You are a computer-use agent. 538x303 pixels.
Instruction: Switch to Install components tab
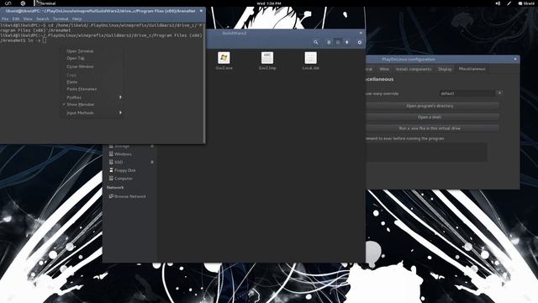[x=414, y=69]
